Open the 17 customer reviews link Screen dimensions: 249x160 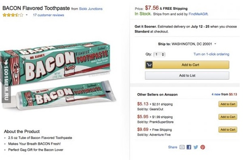click(x=49, y=15)
